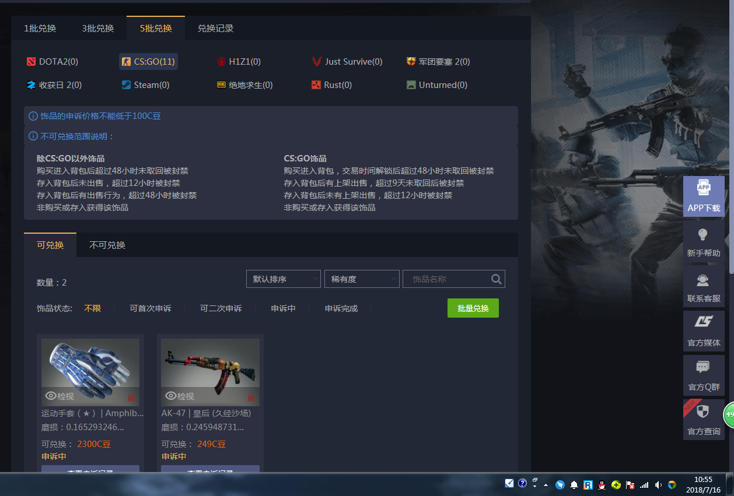This screenshot has width=734, height=496.
Task: Choose the Unturned(0) game filter
Action: (437, 85)
